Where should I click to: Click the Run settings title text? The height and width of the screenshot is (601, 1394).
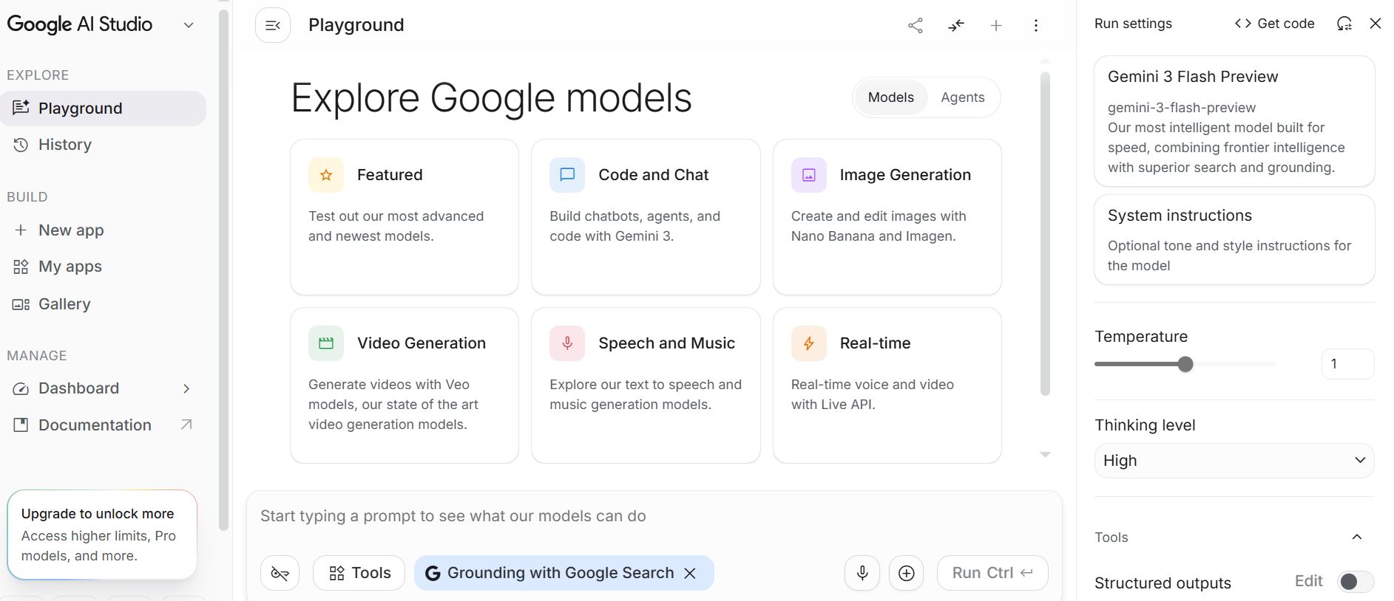click(1133, 24)
